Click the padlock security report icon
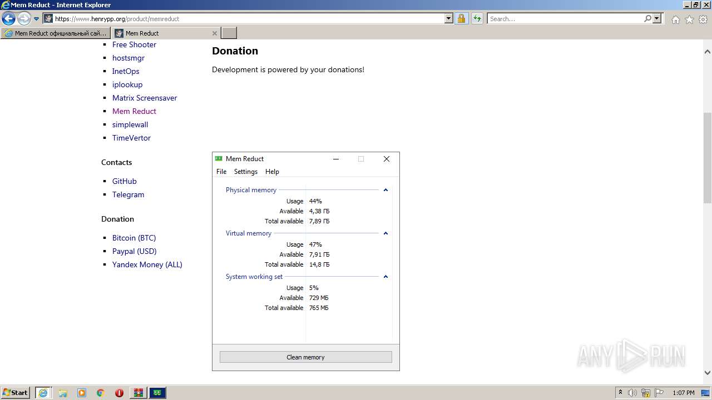Viewport: 712px width, 400px height. tap(461, 18)
